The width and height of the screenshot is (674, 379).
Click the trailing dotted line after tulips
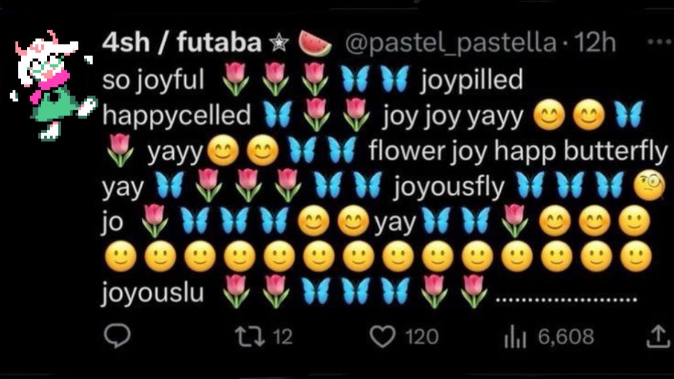[x=567, y=300]
